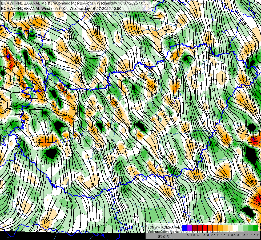Select the dark red swatch between -4 and -3.5
This screenshot has width=261, height=240.
[x=200, y=228]
